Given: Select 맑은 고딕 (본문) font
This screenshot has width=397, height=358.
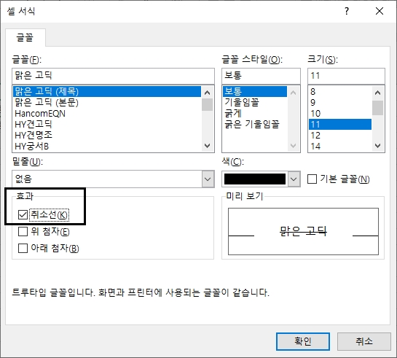Looking at the screenshot, I should click(x=107, y=102).
